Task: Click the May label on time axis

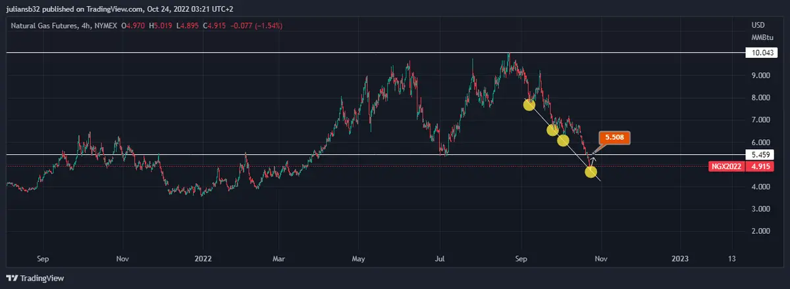Action: point(357,259)
